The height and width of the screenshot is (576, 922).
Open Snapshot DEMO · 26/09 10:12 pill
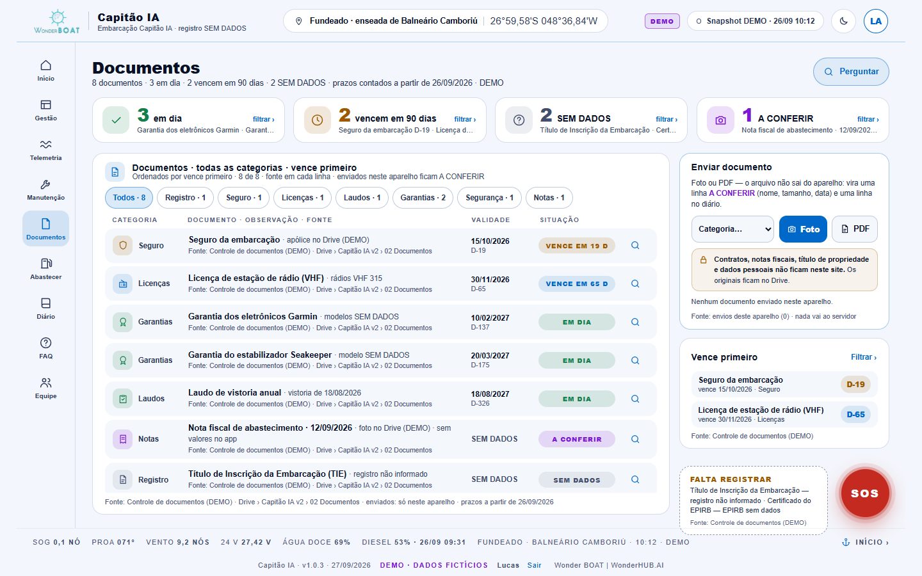point(756,21)
